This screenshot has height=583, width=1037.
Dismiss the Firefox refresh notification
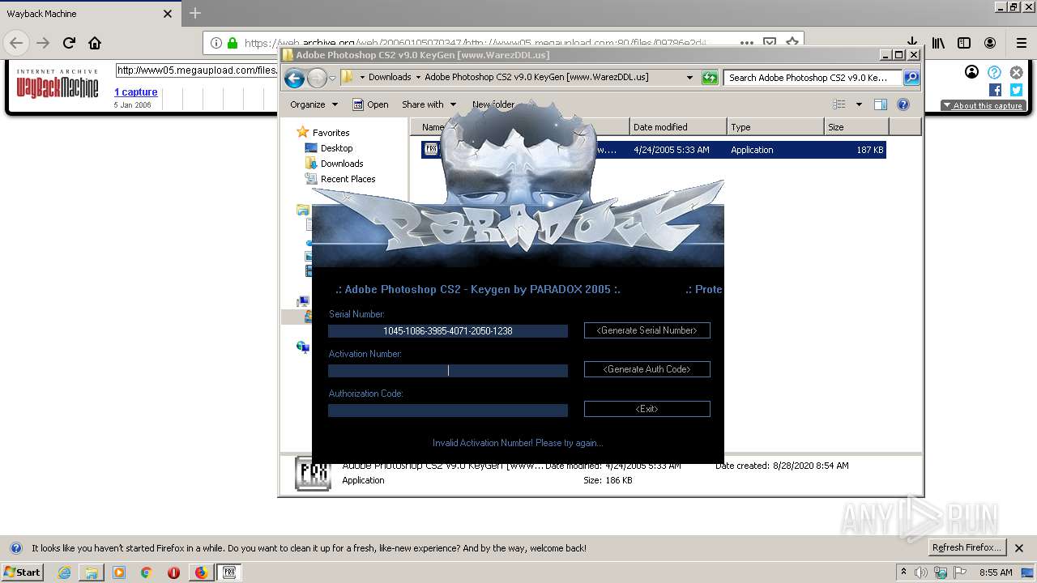pos(1019,548)
